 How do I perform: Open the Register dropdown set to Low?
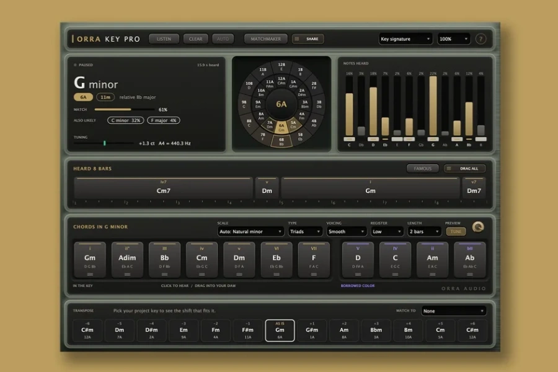pos(387,231)
